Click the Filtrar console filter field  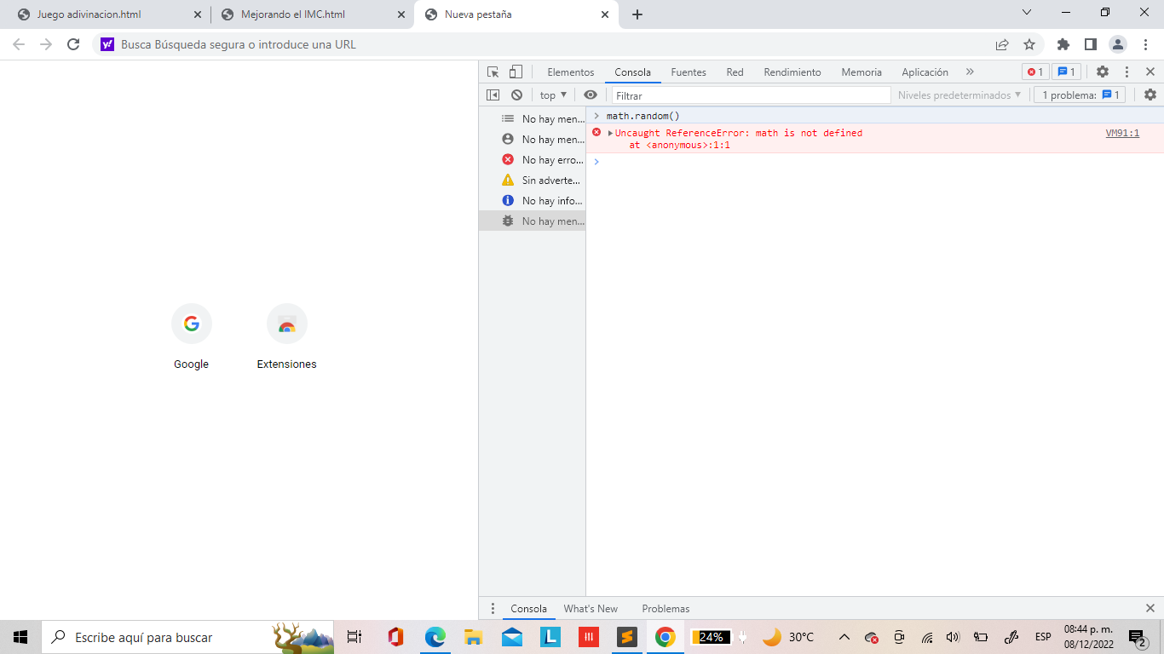tap(751, 95)
